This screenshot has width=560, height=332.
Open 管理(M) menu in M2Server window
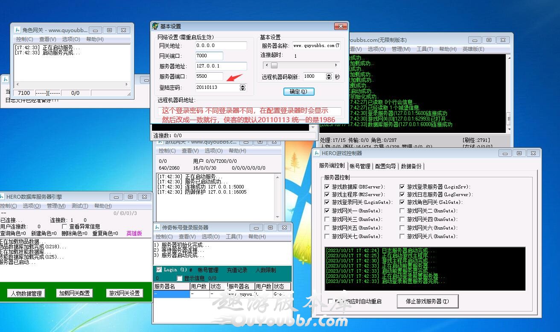401,49
